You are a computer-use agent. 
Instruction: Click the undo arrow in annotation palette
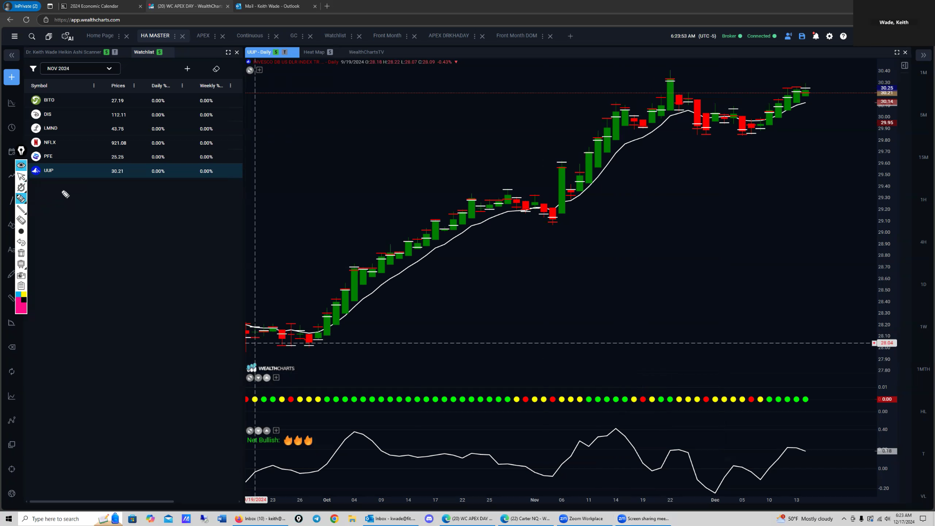tap(21, 242)
